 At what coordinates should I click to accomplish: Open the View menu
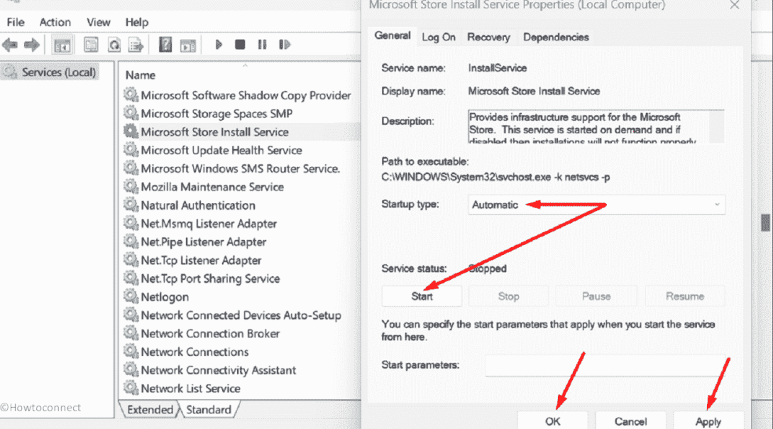99,22
